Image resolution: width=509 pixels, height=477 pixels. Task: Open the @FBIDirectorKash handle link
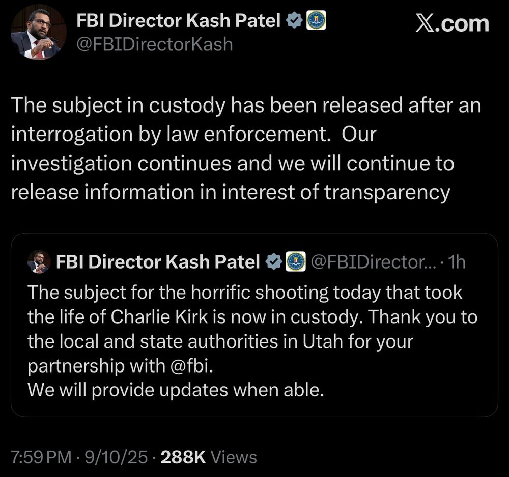(x=154, y=45)
